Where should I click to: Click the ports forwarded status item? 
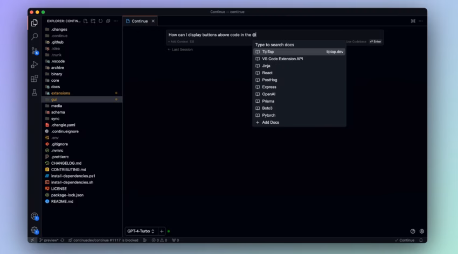click(x=176, y=241)
